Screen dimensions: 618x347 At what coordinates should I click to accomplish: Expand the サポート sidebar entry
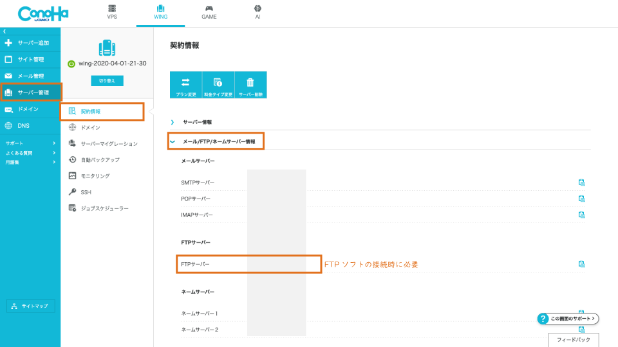click(x=30, y=143)
